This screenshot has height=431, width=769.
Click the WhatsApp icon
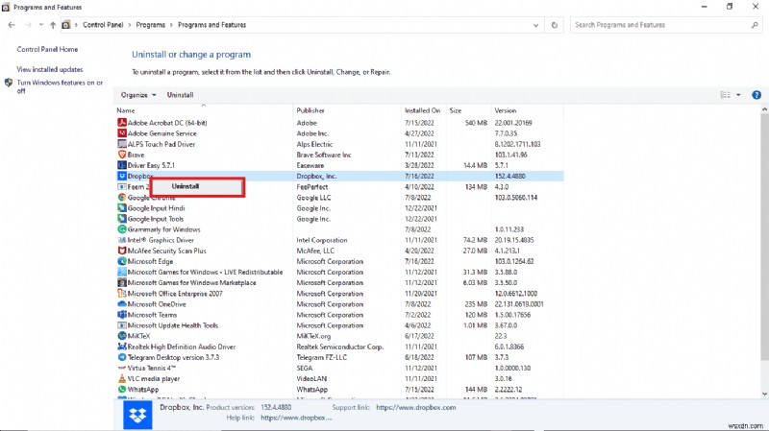coord(122,390)
